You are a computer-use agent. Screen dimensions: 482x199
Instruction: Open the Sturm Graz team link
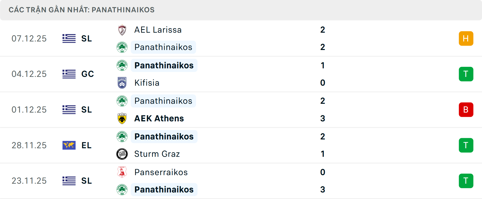[157, 154]
